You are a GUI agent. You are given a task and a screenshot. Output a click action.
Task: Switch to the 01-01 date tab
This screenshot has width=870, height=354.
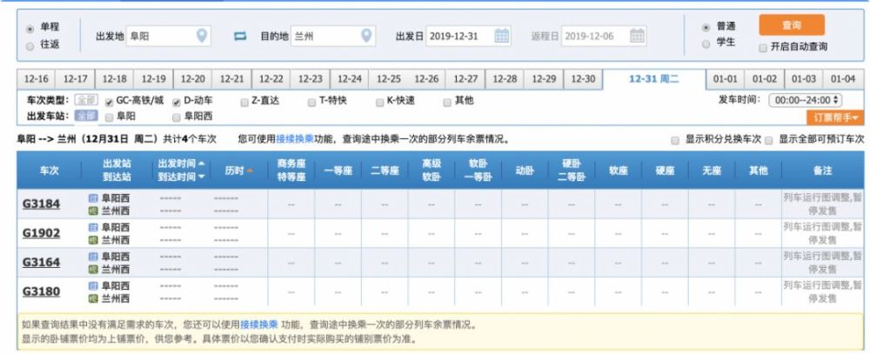726,79
